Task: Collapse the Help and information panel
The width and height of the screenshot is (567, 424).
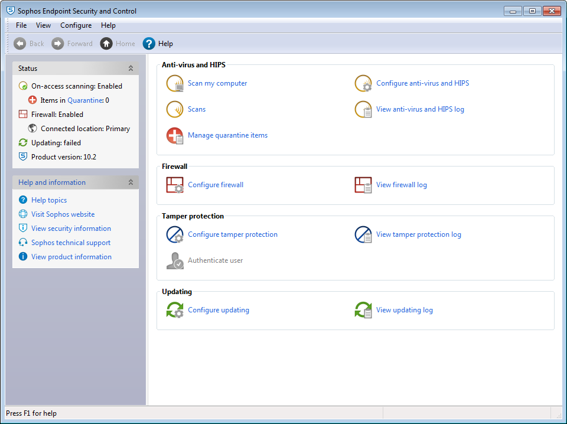Action: 131,182
